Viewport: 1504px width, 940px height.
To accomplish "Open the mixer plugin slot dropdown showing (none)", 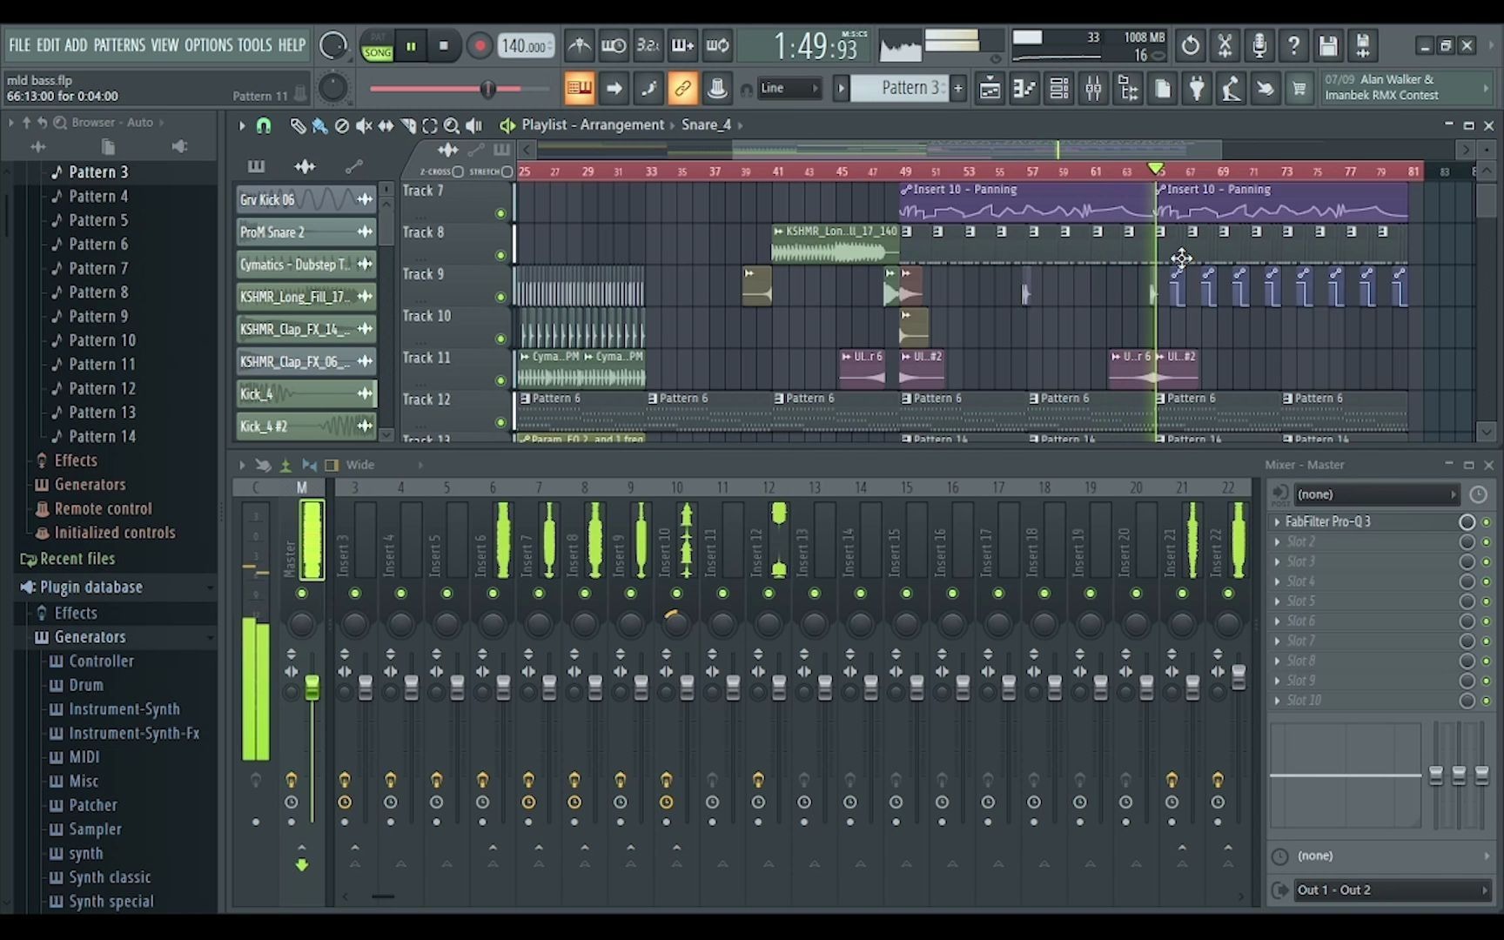I will (1376, 493).
